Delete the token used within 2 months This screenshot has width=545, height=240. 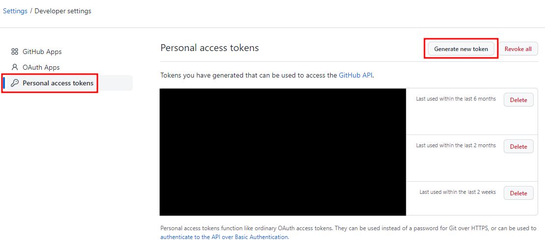[518, 146]
